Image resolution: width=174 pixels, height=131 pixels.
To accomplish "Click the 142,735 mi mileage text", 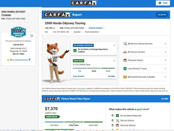I will point(50,28).
